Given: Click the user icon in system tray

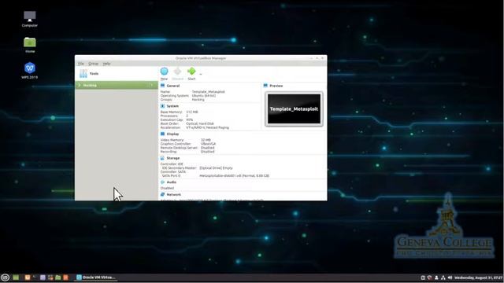Looking at the screenshot, I should point(436,277).
